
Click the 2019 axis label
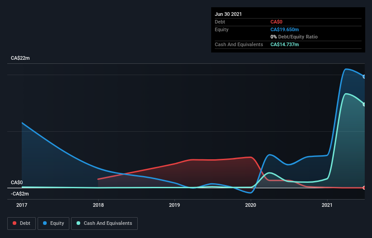(174, 205)
